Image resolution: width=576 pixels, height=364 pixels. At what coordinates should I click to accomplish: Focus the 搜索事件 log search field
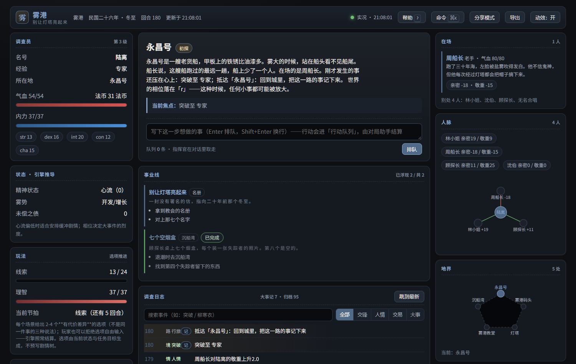coord(238,315)
